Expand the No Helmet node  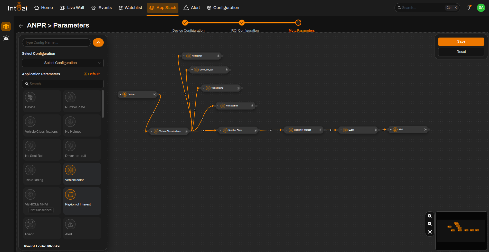pyautogui.click(x=184, y=56)
